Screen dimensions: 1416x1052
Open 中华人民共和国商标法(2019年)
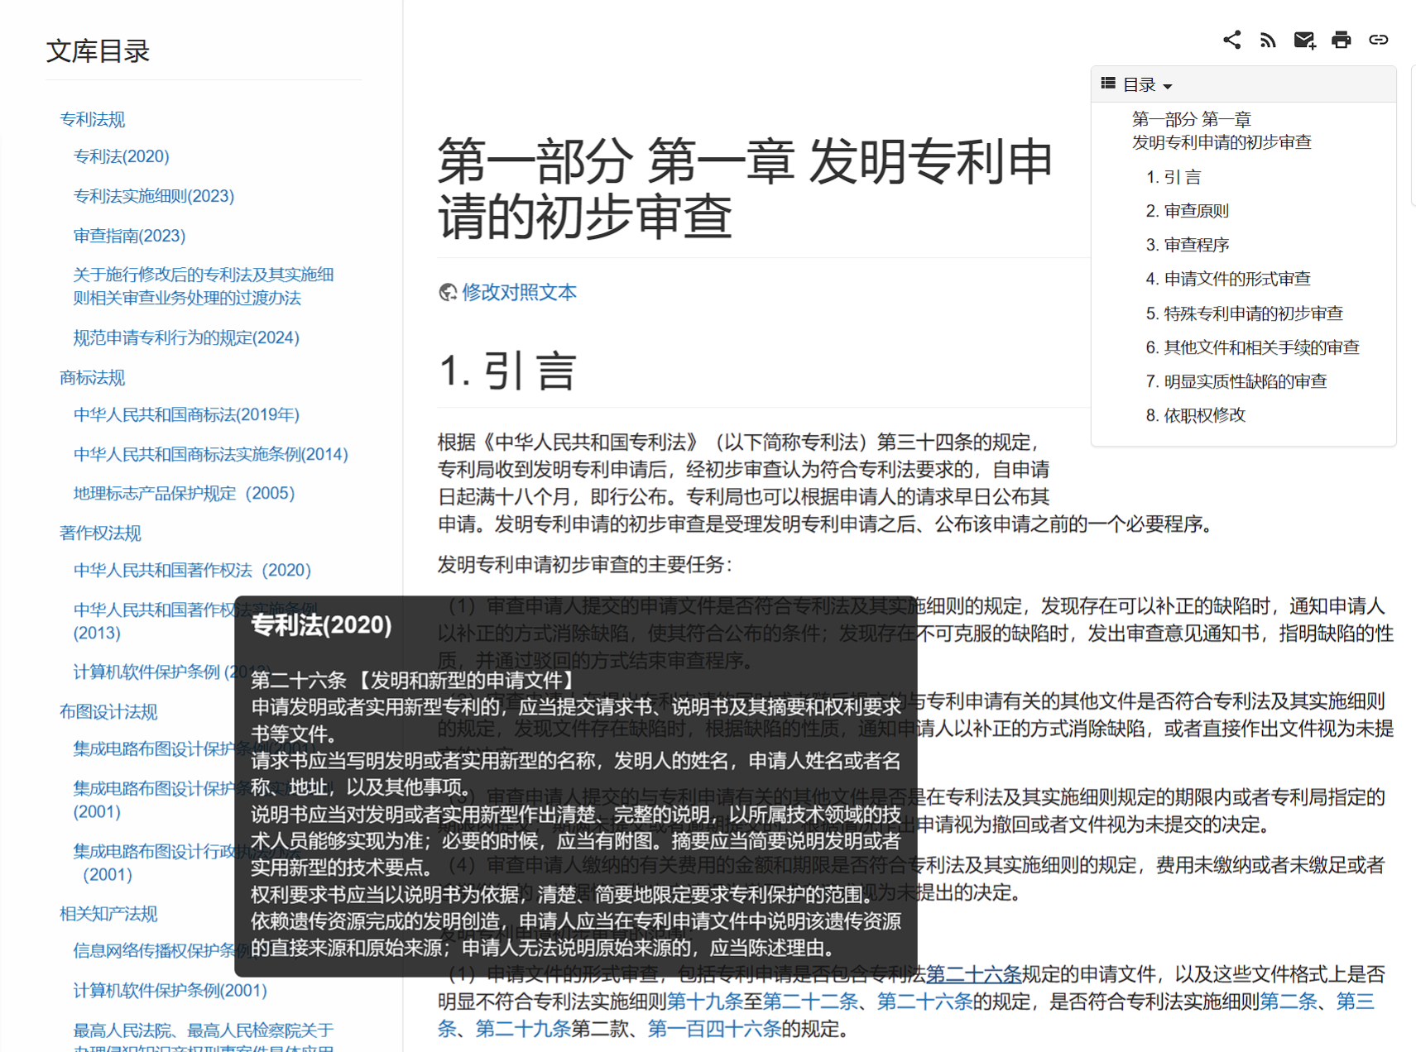click(186, 414)
